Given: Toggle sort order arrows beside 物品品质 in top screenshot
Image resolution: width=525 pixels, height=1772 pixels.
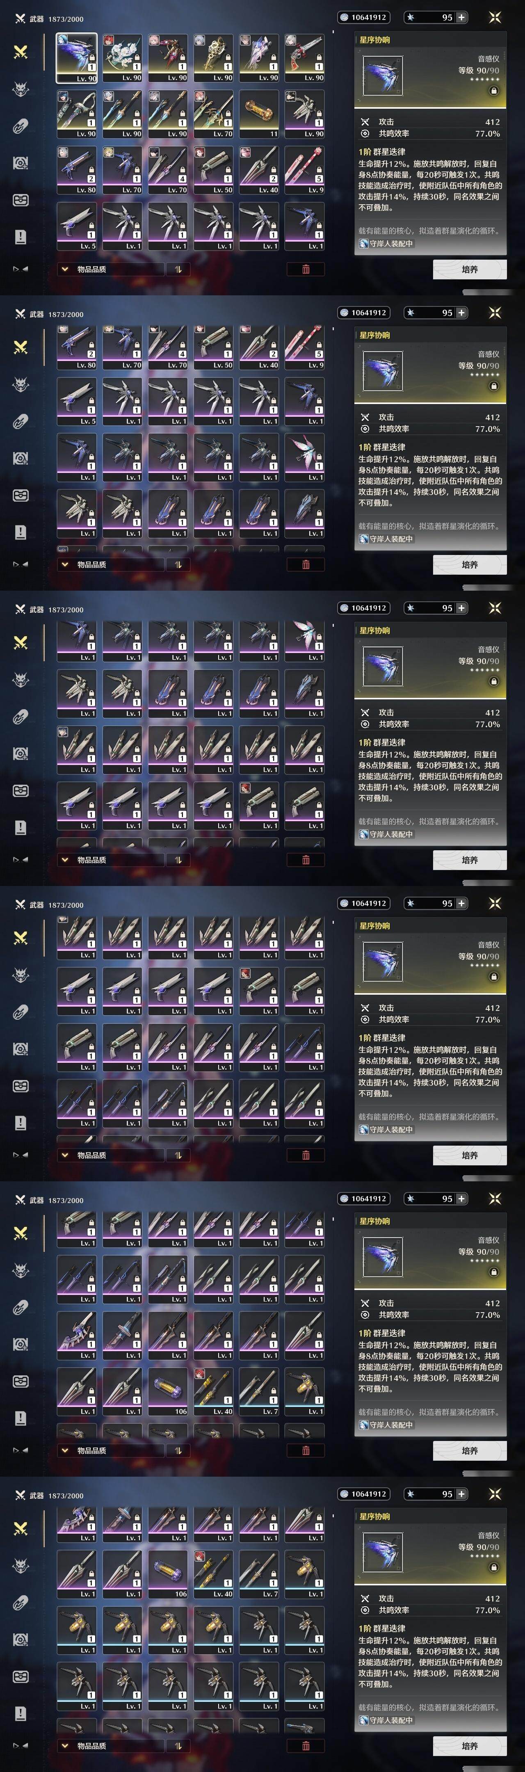Looking at the screenshot, I should [178, 269].
